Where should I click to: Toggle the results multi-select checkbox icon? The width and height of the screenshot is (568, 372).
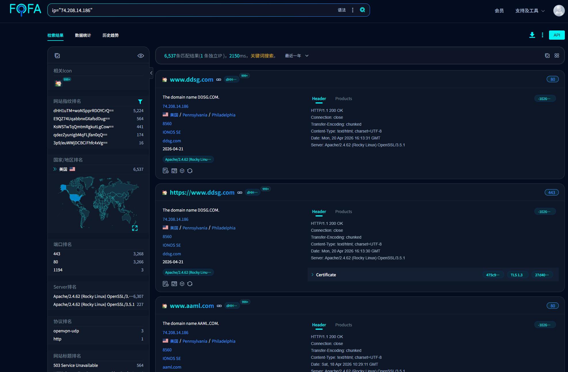[x=547, y=55]
